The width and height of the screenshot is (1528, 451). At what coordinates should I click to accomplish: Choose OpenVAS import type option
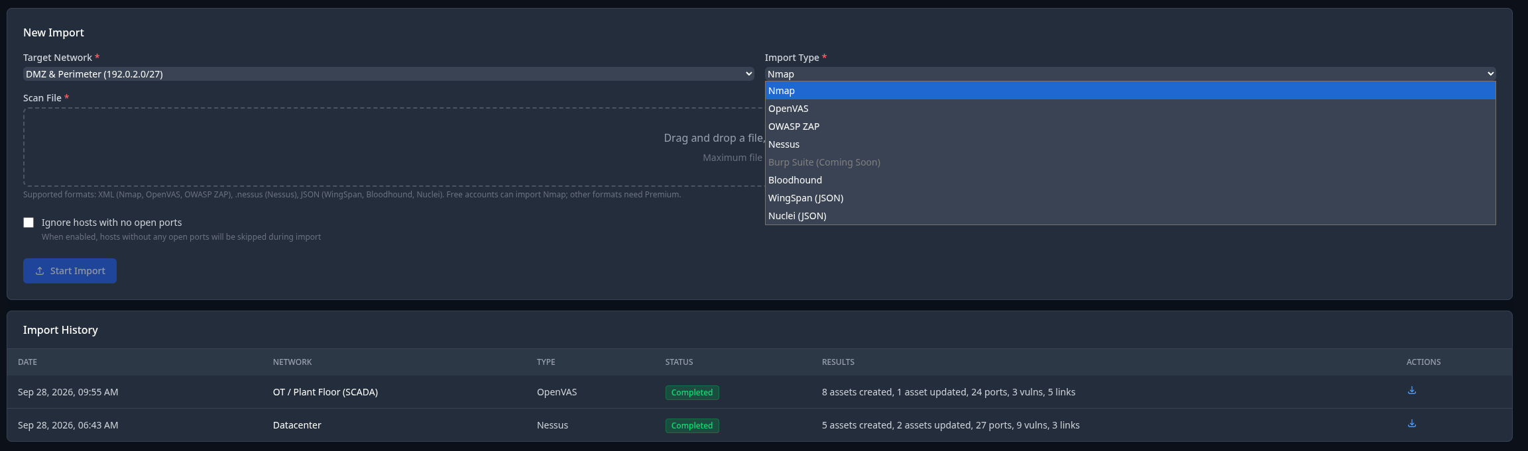1130,109
